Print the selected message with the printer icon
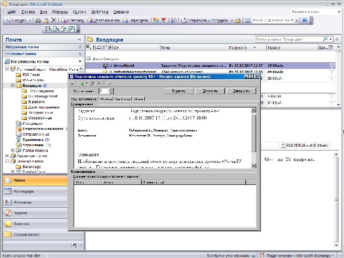The height and width of the screenshot is (258, 344). 38,21
